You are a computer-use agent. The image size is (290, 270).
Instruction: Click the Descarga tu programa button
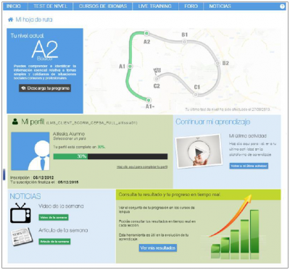[45, 88]
